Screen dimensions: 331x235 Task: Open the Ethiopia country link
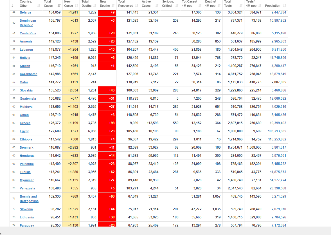(26, 140)
